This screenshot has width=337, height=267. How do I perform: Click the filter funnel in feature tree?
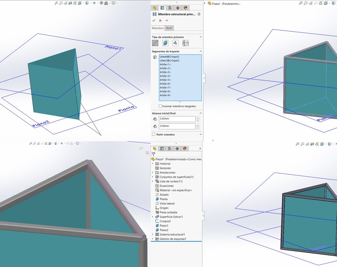point(153,154)
